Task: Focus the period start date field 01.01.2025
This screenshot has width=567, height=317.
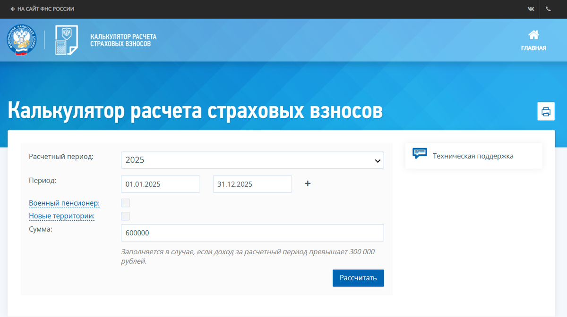Action: coord(161,184)
